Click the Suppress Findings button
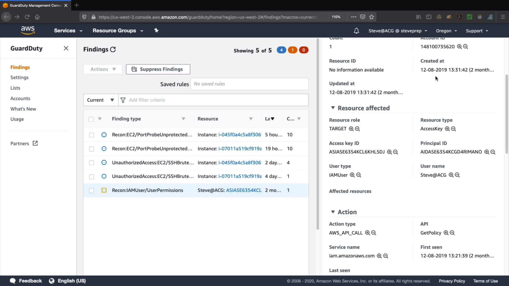 tap(158, 69)
